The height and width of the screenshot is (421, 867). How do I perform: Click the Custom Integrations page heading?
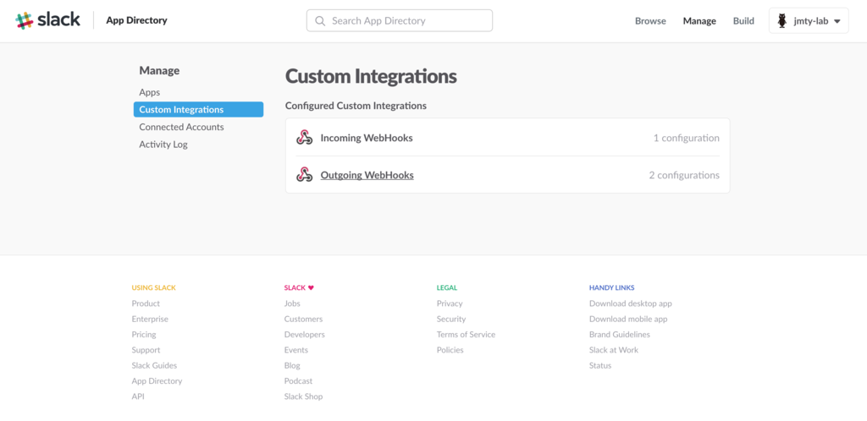click(x=371, y=76)
